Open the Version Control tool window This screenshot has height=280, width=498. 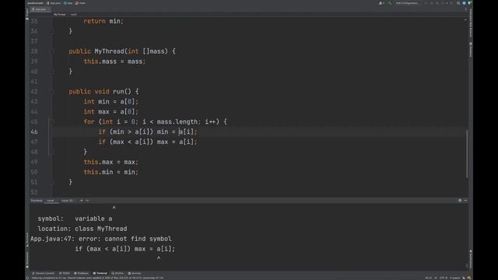[44, 273]
